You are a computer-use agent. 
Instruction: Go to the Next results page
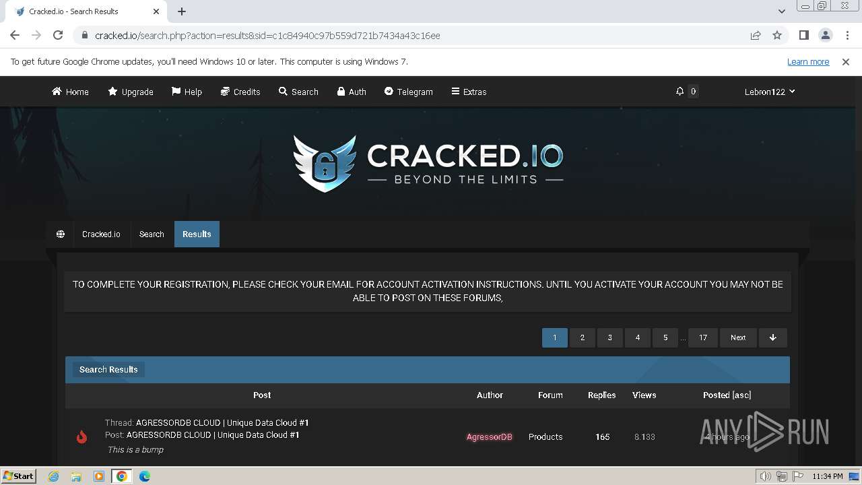[738, 337]
